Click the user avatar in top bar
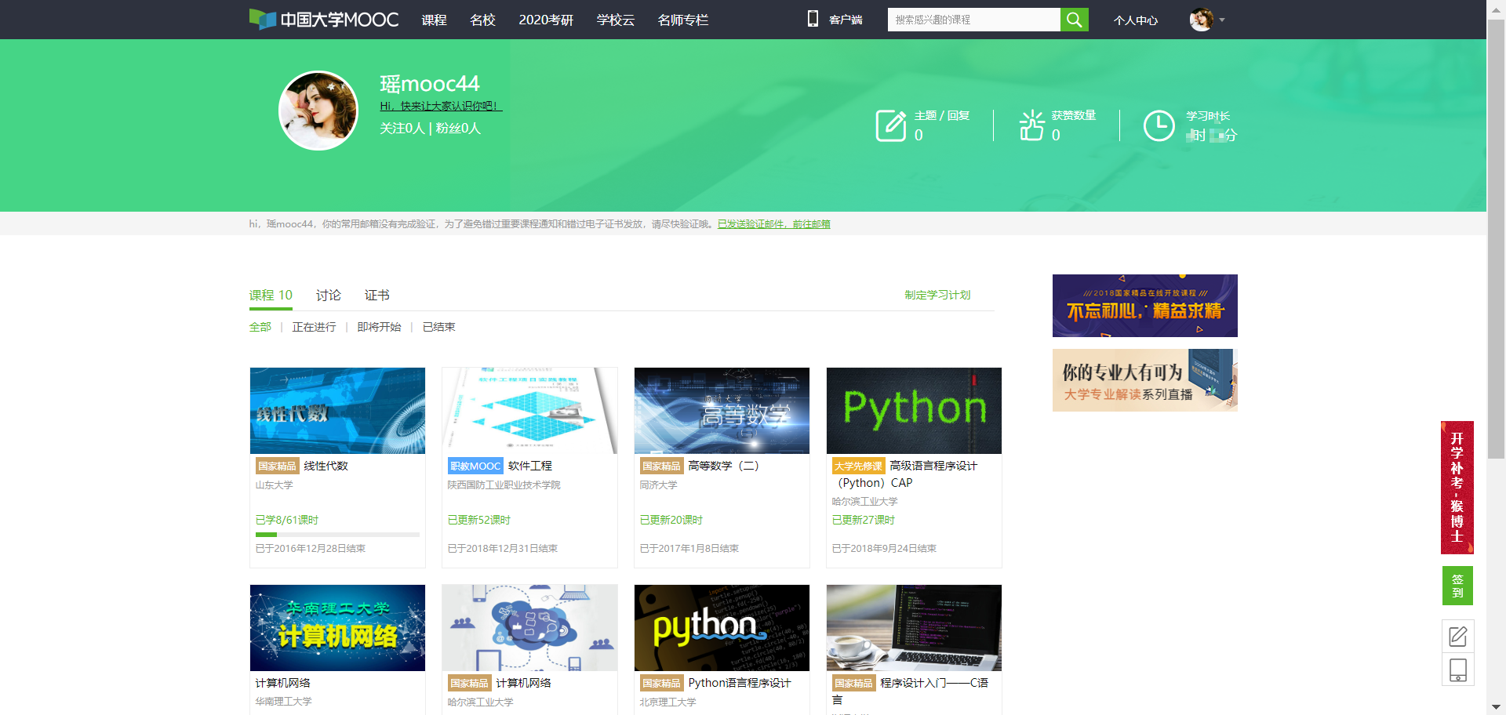The image size is (1506, 715). (x=1201, y=20)
